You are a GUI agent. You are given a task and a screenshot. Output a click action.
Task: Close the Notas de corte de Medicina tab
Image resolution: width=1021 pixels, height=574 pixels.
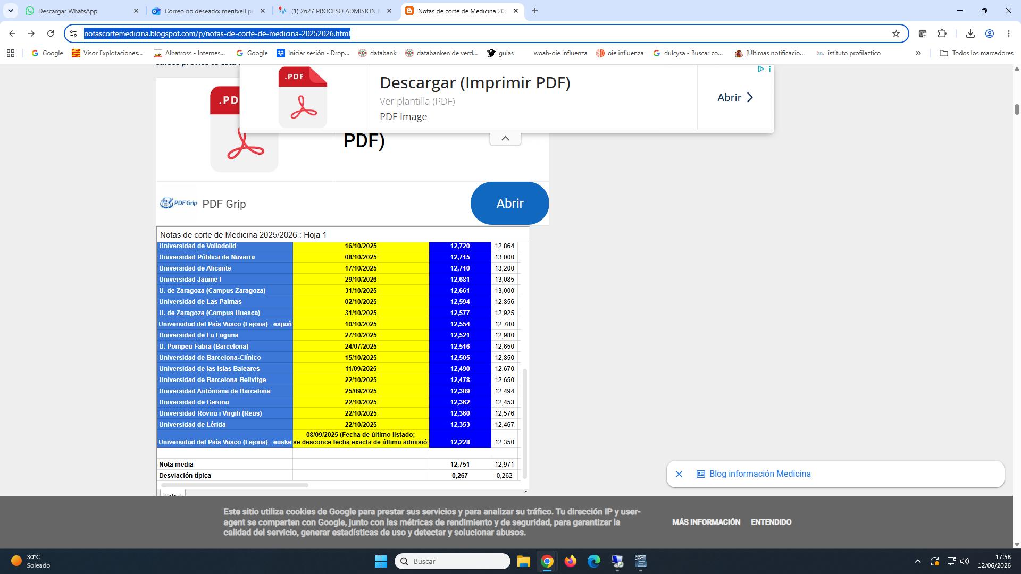pyautogui.click(x=516, y=11)
